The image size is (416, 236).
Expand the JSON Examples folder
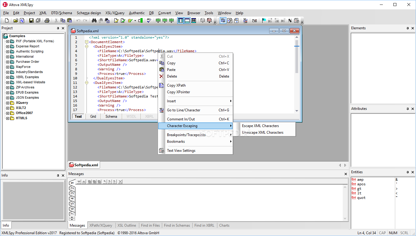(x=8, y=98)
